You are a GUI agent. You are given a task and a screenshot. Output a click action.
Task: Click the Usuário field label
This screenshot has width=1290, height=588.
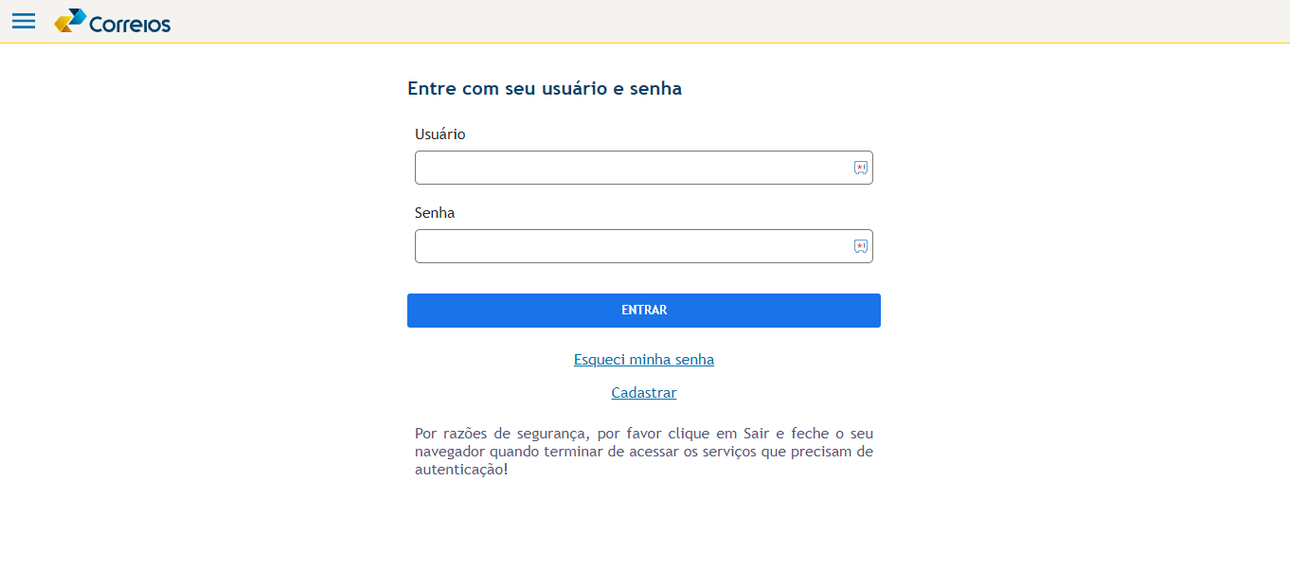coord(440,134)
